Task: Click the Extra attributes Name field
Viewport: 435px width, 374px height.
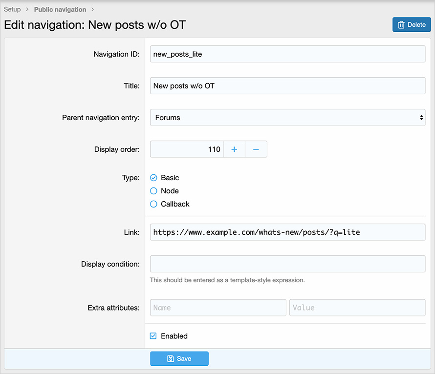Action: tap(218, 308)
